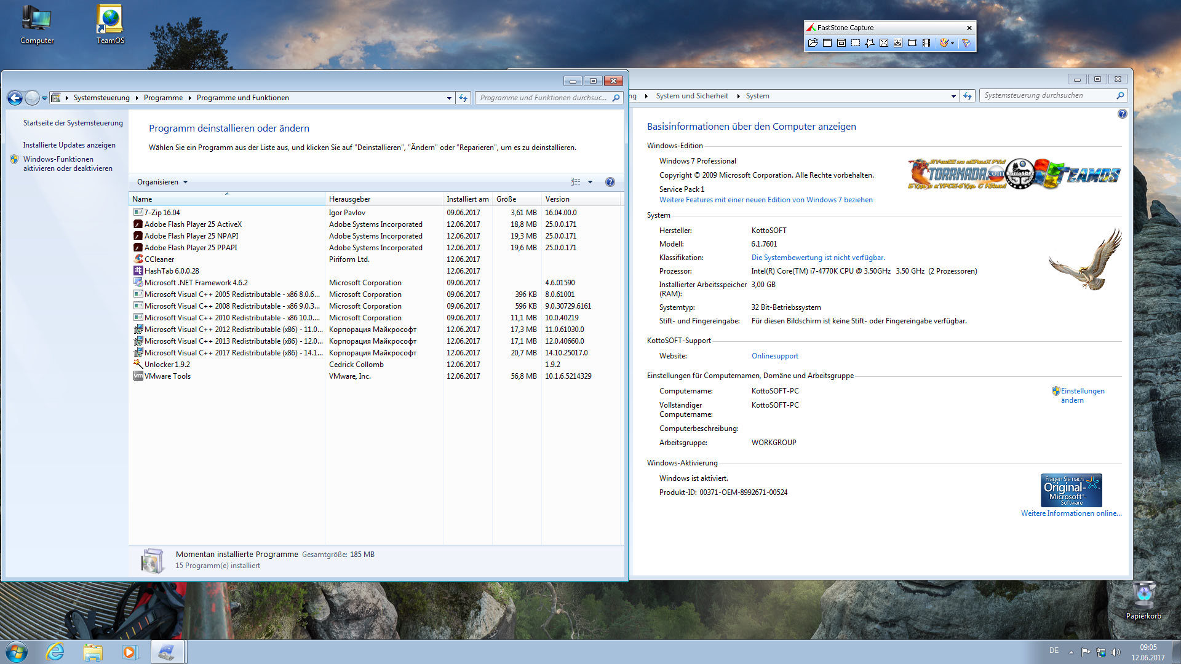Select FastStone Capture Full Screen tool
The height and width of the screenshot is (664, 1181).
coord(884,43)
